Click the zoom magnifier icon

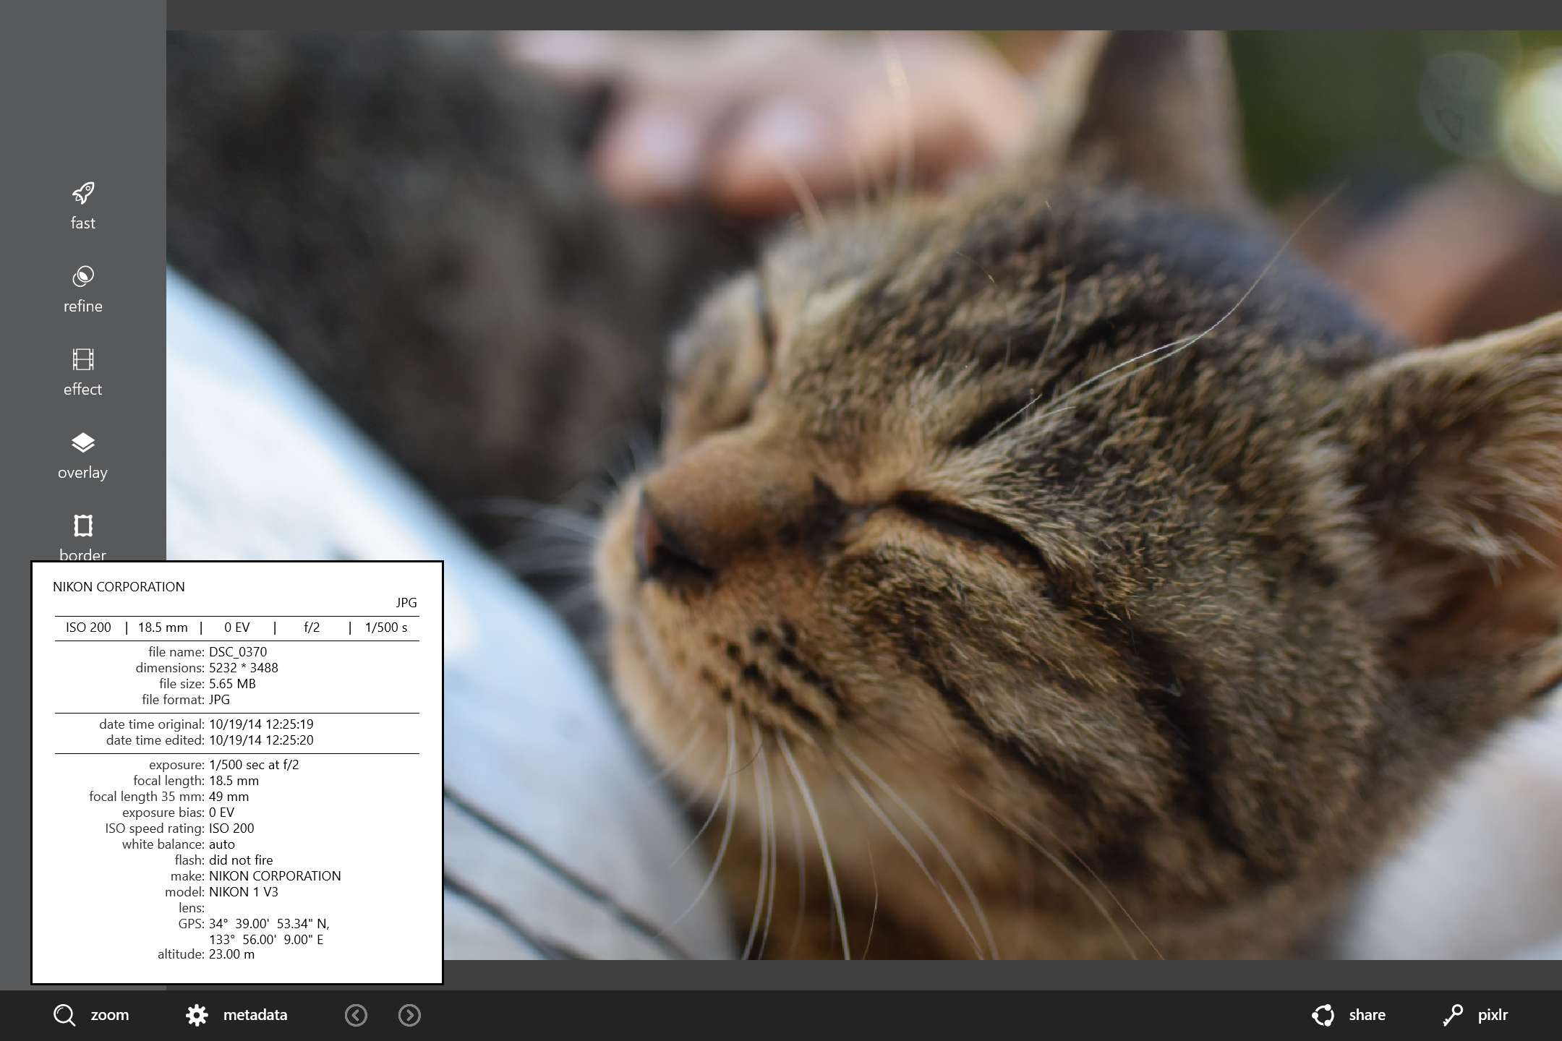click(64, 1015)
